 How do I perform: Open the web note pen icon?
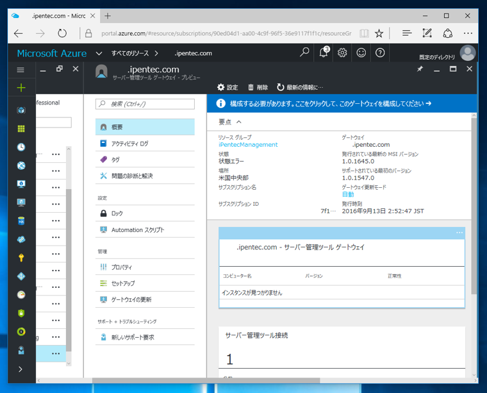point(427,33)
